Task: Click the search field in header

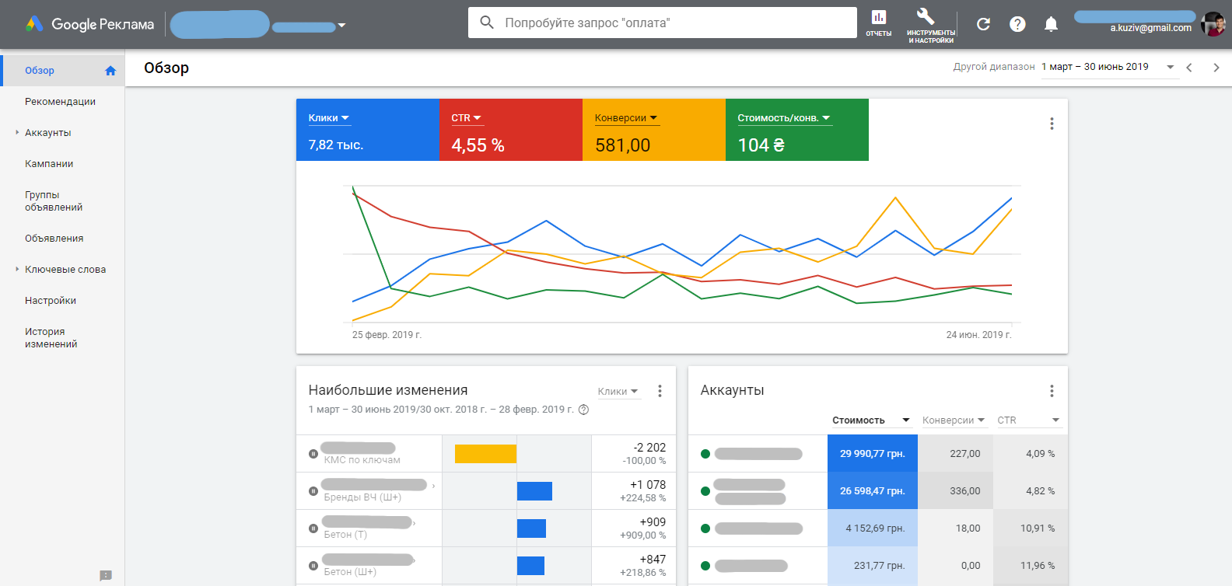Action: coord(663,23)
